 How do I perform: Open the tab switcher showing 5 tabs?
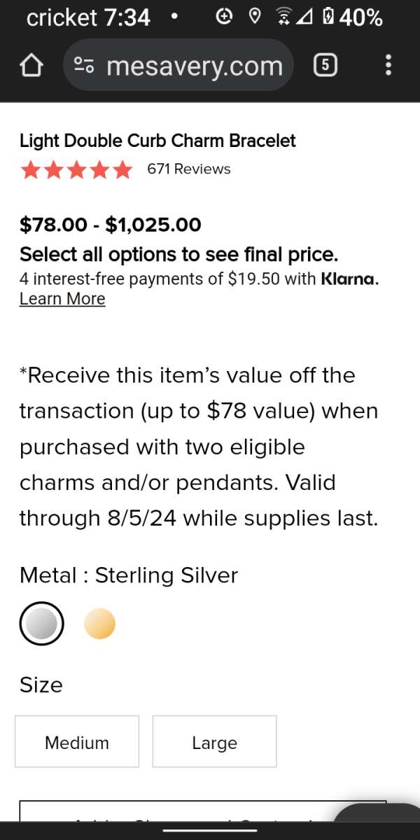(325, 66)
